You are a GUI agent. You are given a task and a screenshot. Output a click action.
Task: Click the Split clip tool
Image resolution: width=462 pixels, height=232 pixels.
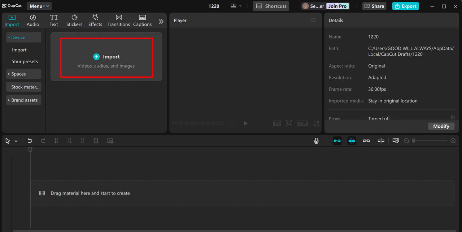click(56, 141)
